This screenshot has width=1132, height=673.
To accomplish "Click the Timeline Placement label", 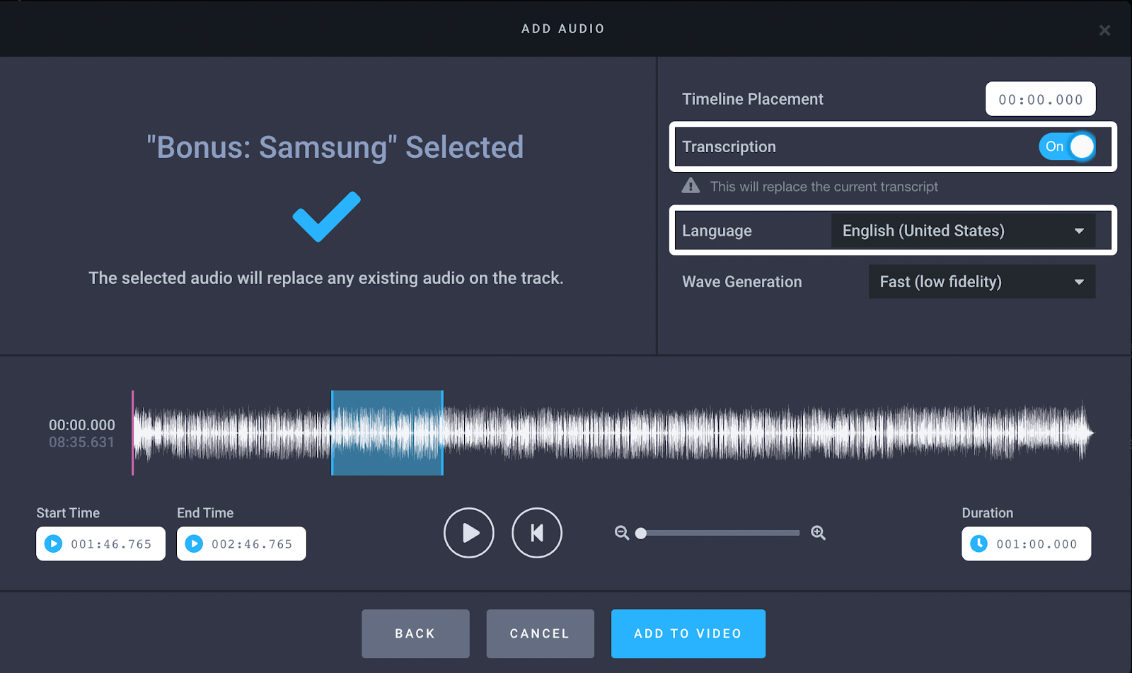I will click(x=753, y=99).
